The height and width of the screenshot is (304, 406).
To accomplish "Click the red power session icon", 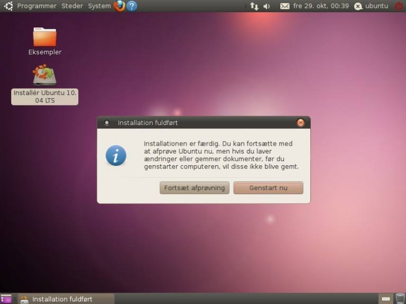I will (399, 6).
